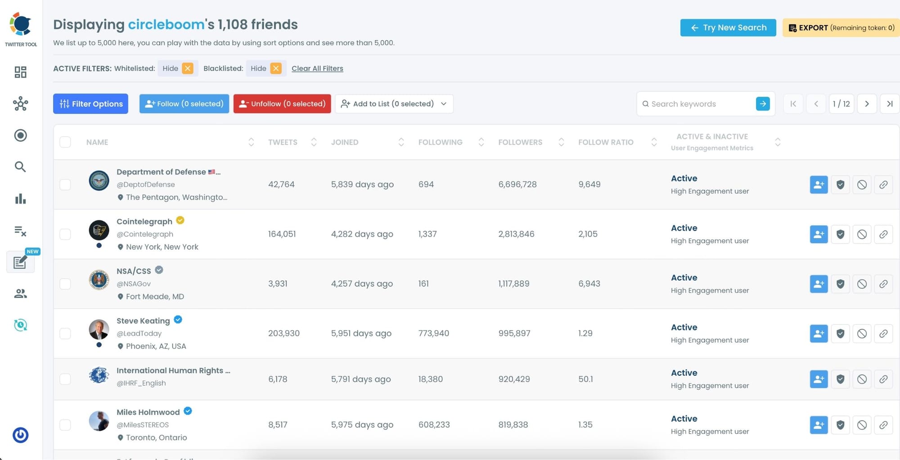Click the teal refresh-search sidebar icon

click(x=20, y=325)
